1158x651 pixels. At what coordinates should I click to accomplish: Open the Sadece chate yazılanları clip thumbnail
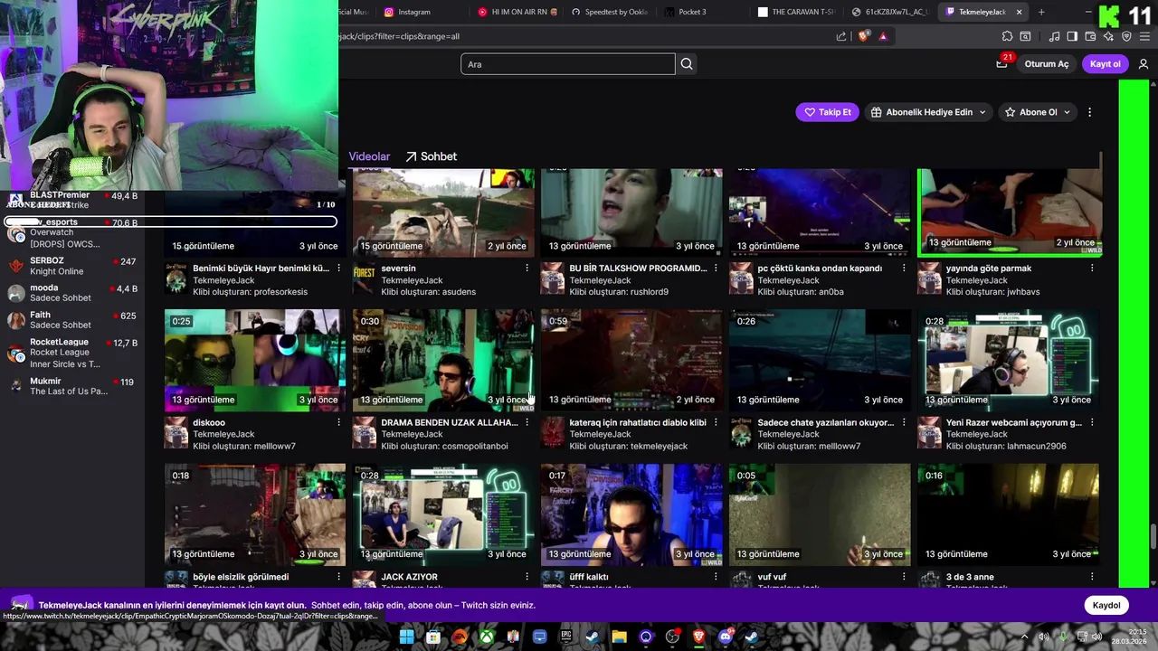820,361
